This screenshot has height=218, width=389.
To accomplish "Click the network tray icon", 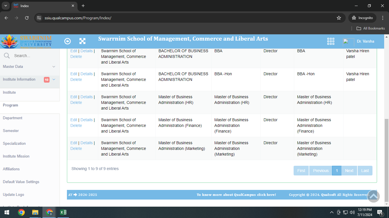I will (x=345, y=212).
